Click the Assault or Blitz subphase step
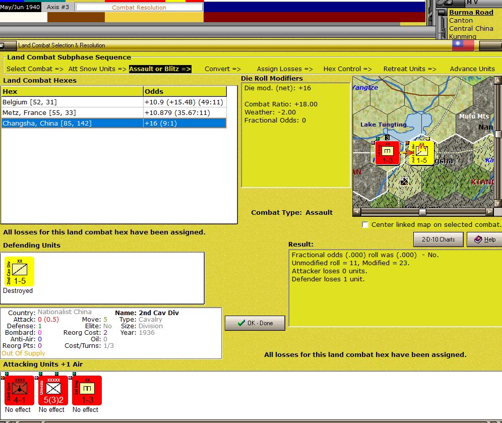The image size is (502, 423). 160,69
